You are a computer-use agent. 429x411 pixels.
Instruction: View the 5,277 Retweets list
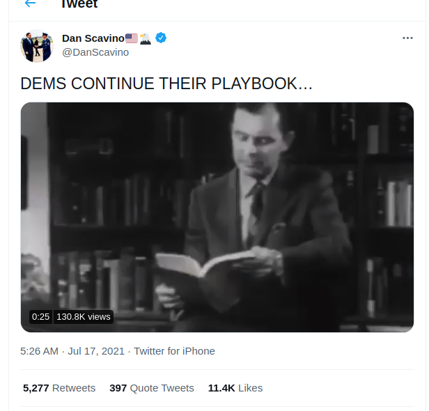pos(59,388)
